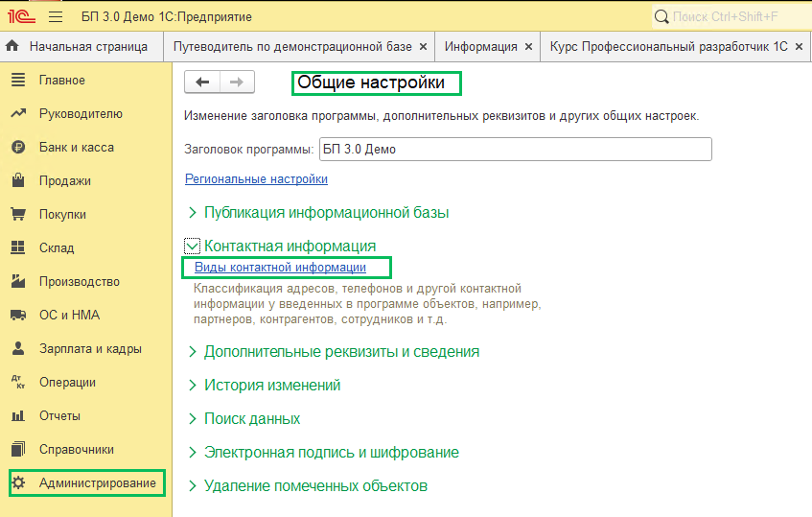Click the БП 3.0 Демо 1С:Предприятие title
The image size is (812, 517).
tap(167, 17)
